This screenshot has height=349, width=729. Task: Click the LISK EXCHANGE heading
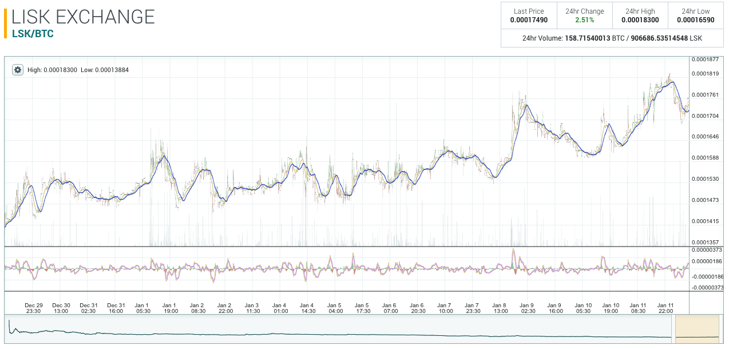pyautogui.click(x=84, y=17)
